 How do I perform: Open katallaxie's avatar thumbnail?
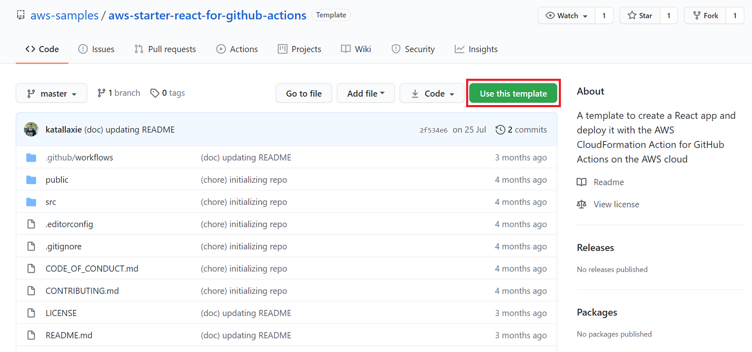coord(31,129)
